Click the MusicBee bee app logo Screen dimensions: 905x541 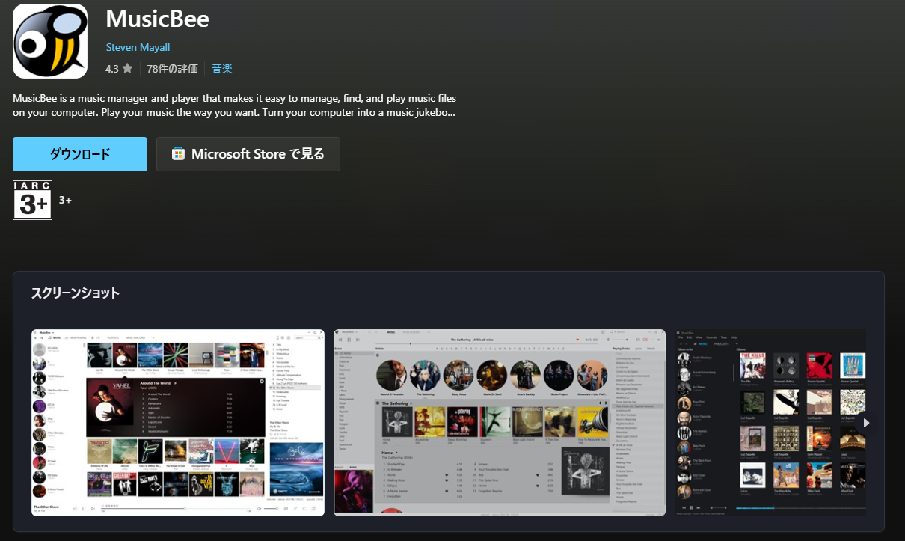50,41
